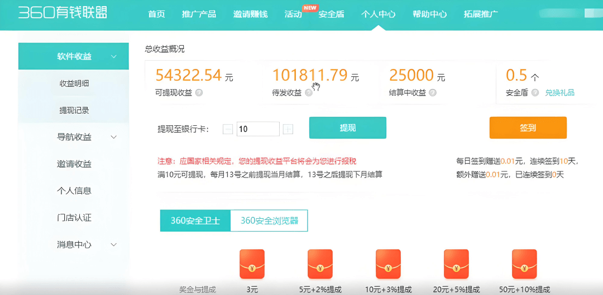Click help icon beside 安全盾

pyautogui.click(x=535, y=93)
